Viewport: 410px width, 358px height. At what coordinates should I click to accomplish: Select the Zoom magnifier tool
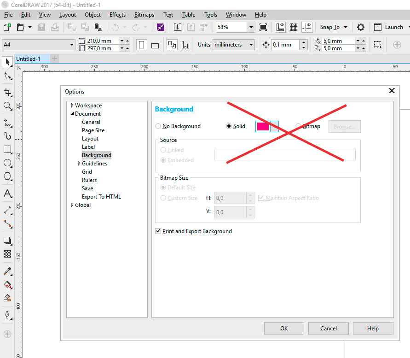coord(7,106)
